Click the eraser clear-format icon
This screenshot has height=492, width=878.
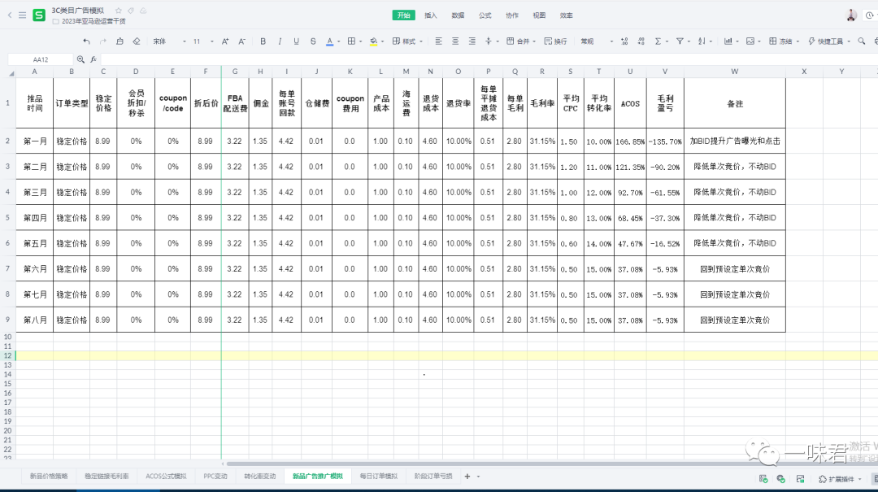pyautogui.click(x=136, y=41)
